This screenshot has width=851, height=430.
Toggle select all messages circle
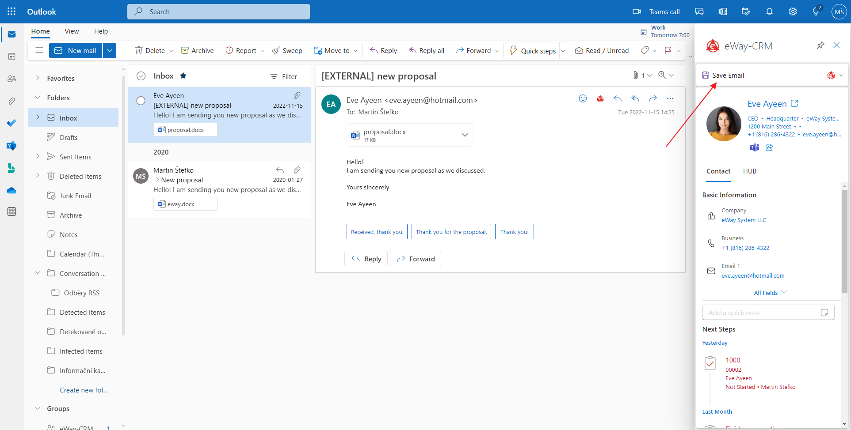tap(141, 76)
